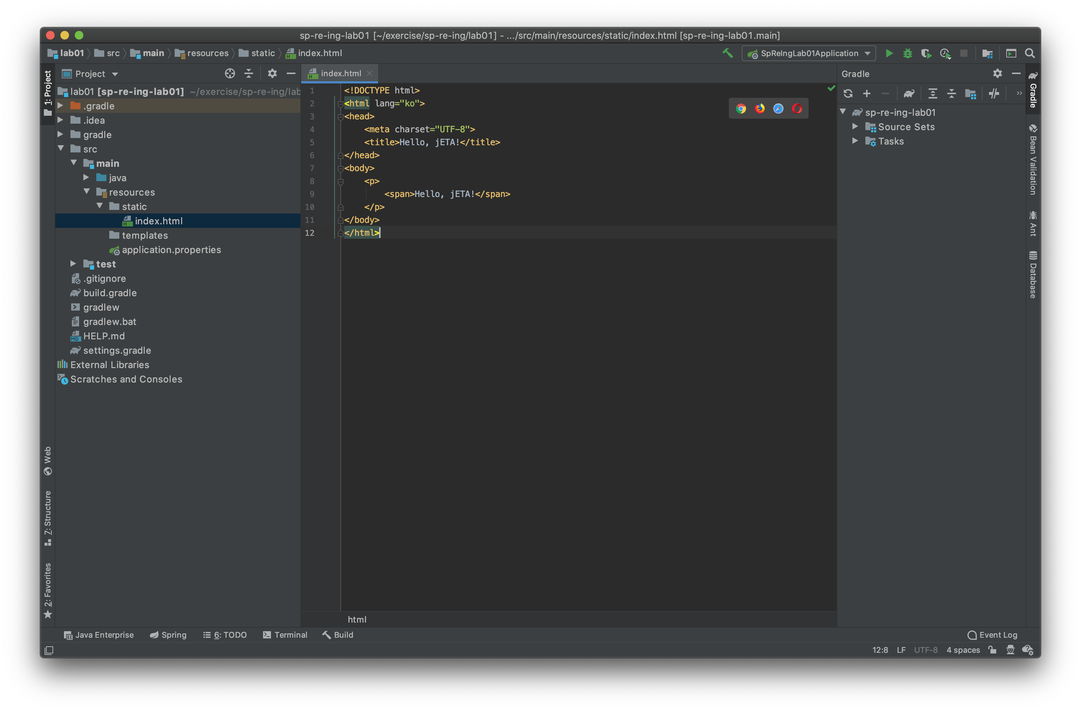Viewport: 1081px width, 711px height.
Task: Run SpReIngLab01Application with green play button
Action: 889,54
